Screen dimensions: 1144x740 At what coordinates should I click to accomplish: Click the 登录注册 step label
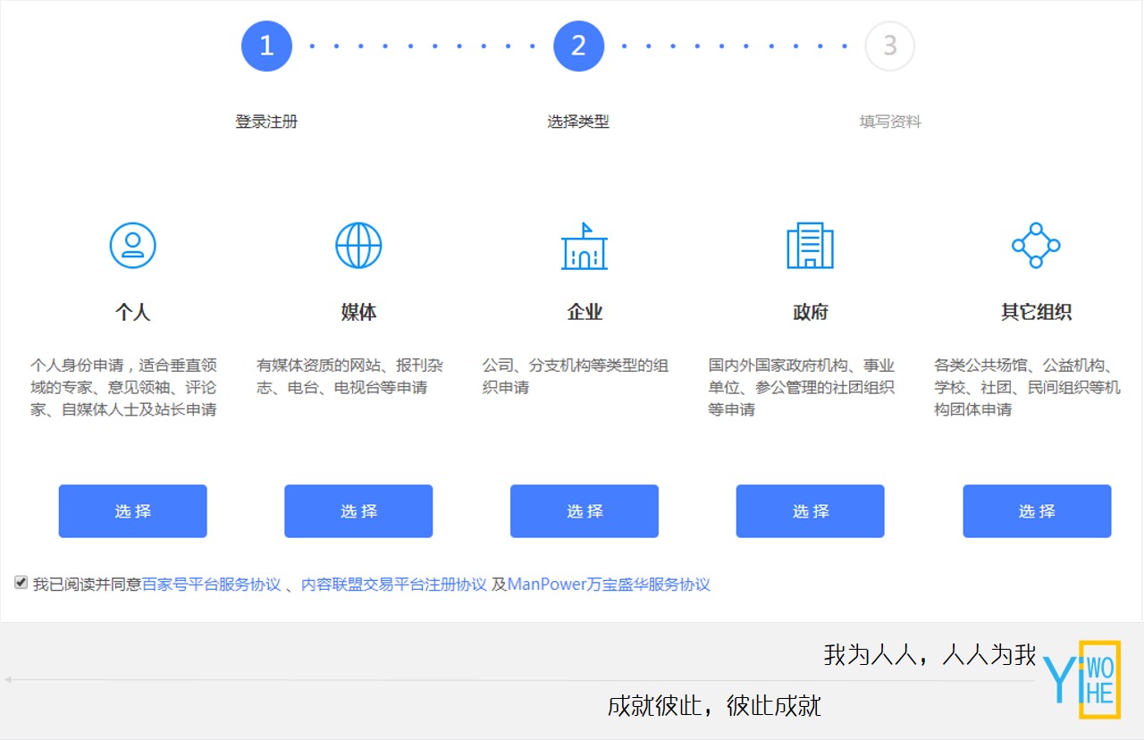[265, 122]
